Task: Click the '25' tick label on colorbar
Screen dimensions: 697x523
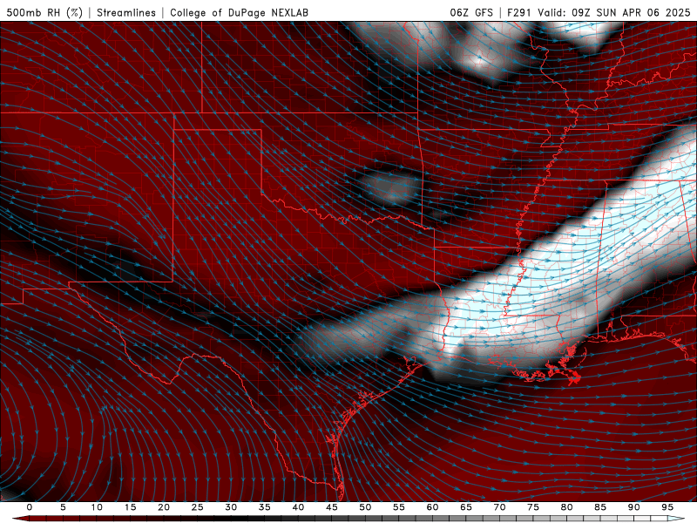Action: coord(198,507)
